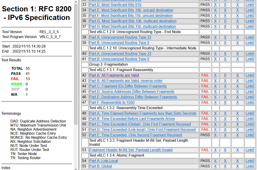
Task: Select the Start time 2022/11/15 14:30:29
Action: (x=29, y=46)
